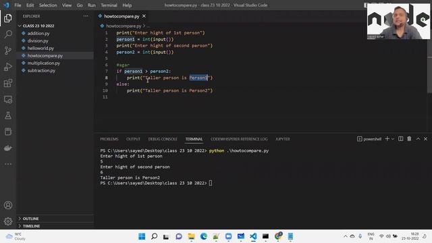The width and height of the screenshot is (432, 243).
Task: Switch to CodeWhisperer Reference Log tab
Action: point(239,139)
